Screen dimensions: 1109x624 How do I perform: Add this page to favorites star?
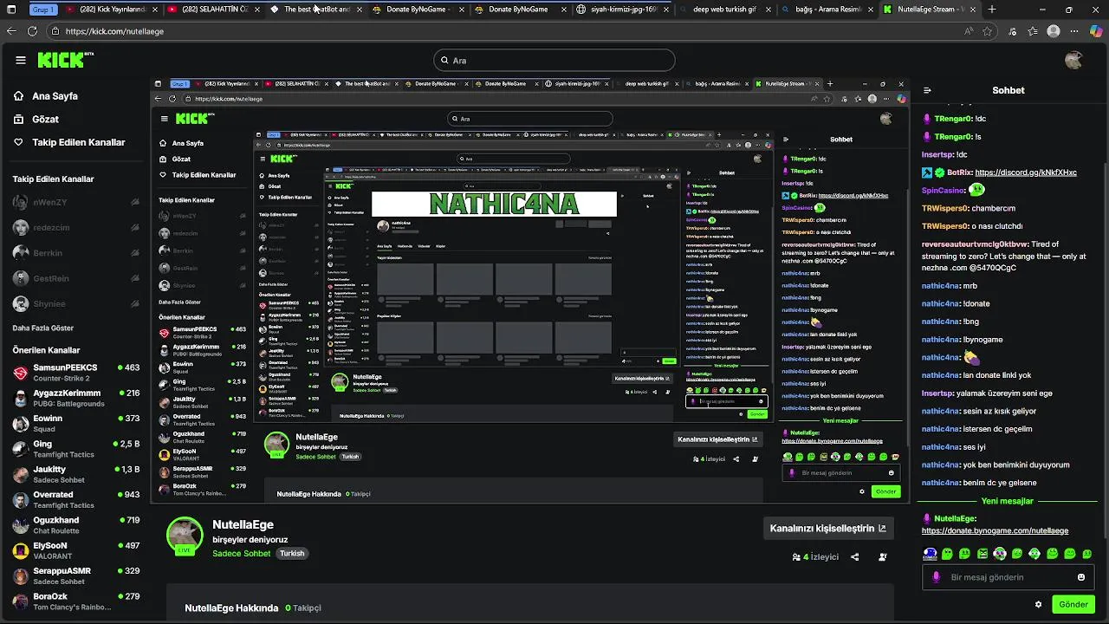[988, 31]
